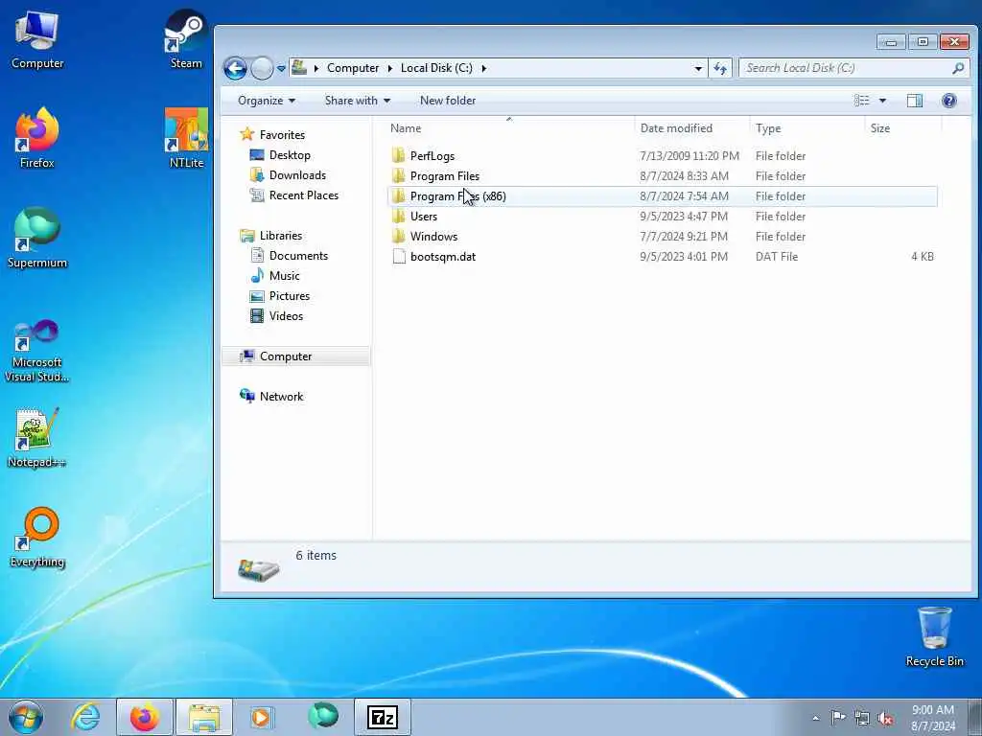This screenshot has height=736, width=982.
Task: Open the Pictures library
Action: (279, 296)
